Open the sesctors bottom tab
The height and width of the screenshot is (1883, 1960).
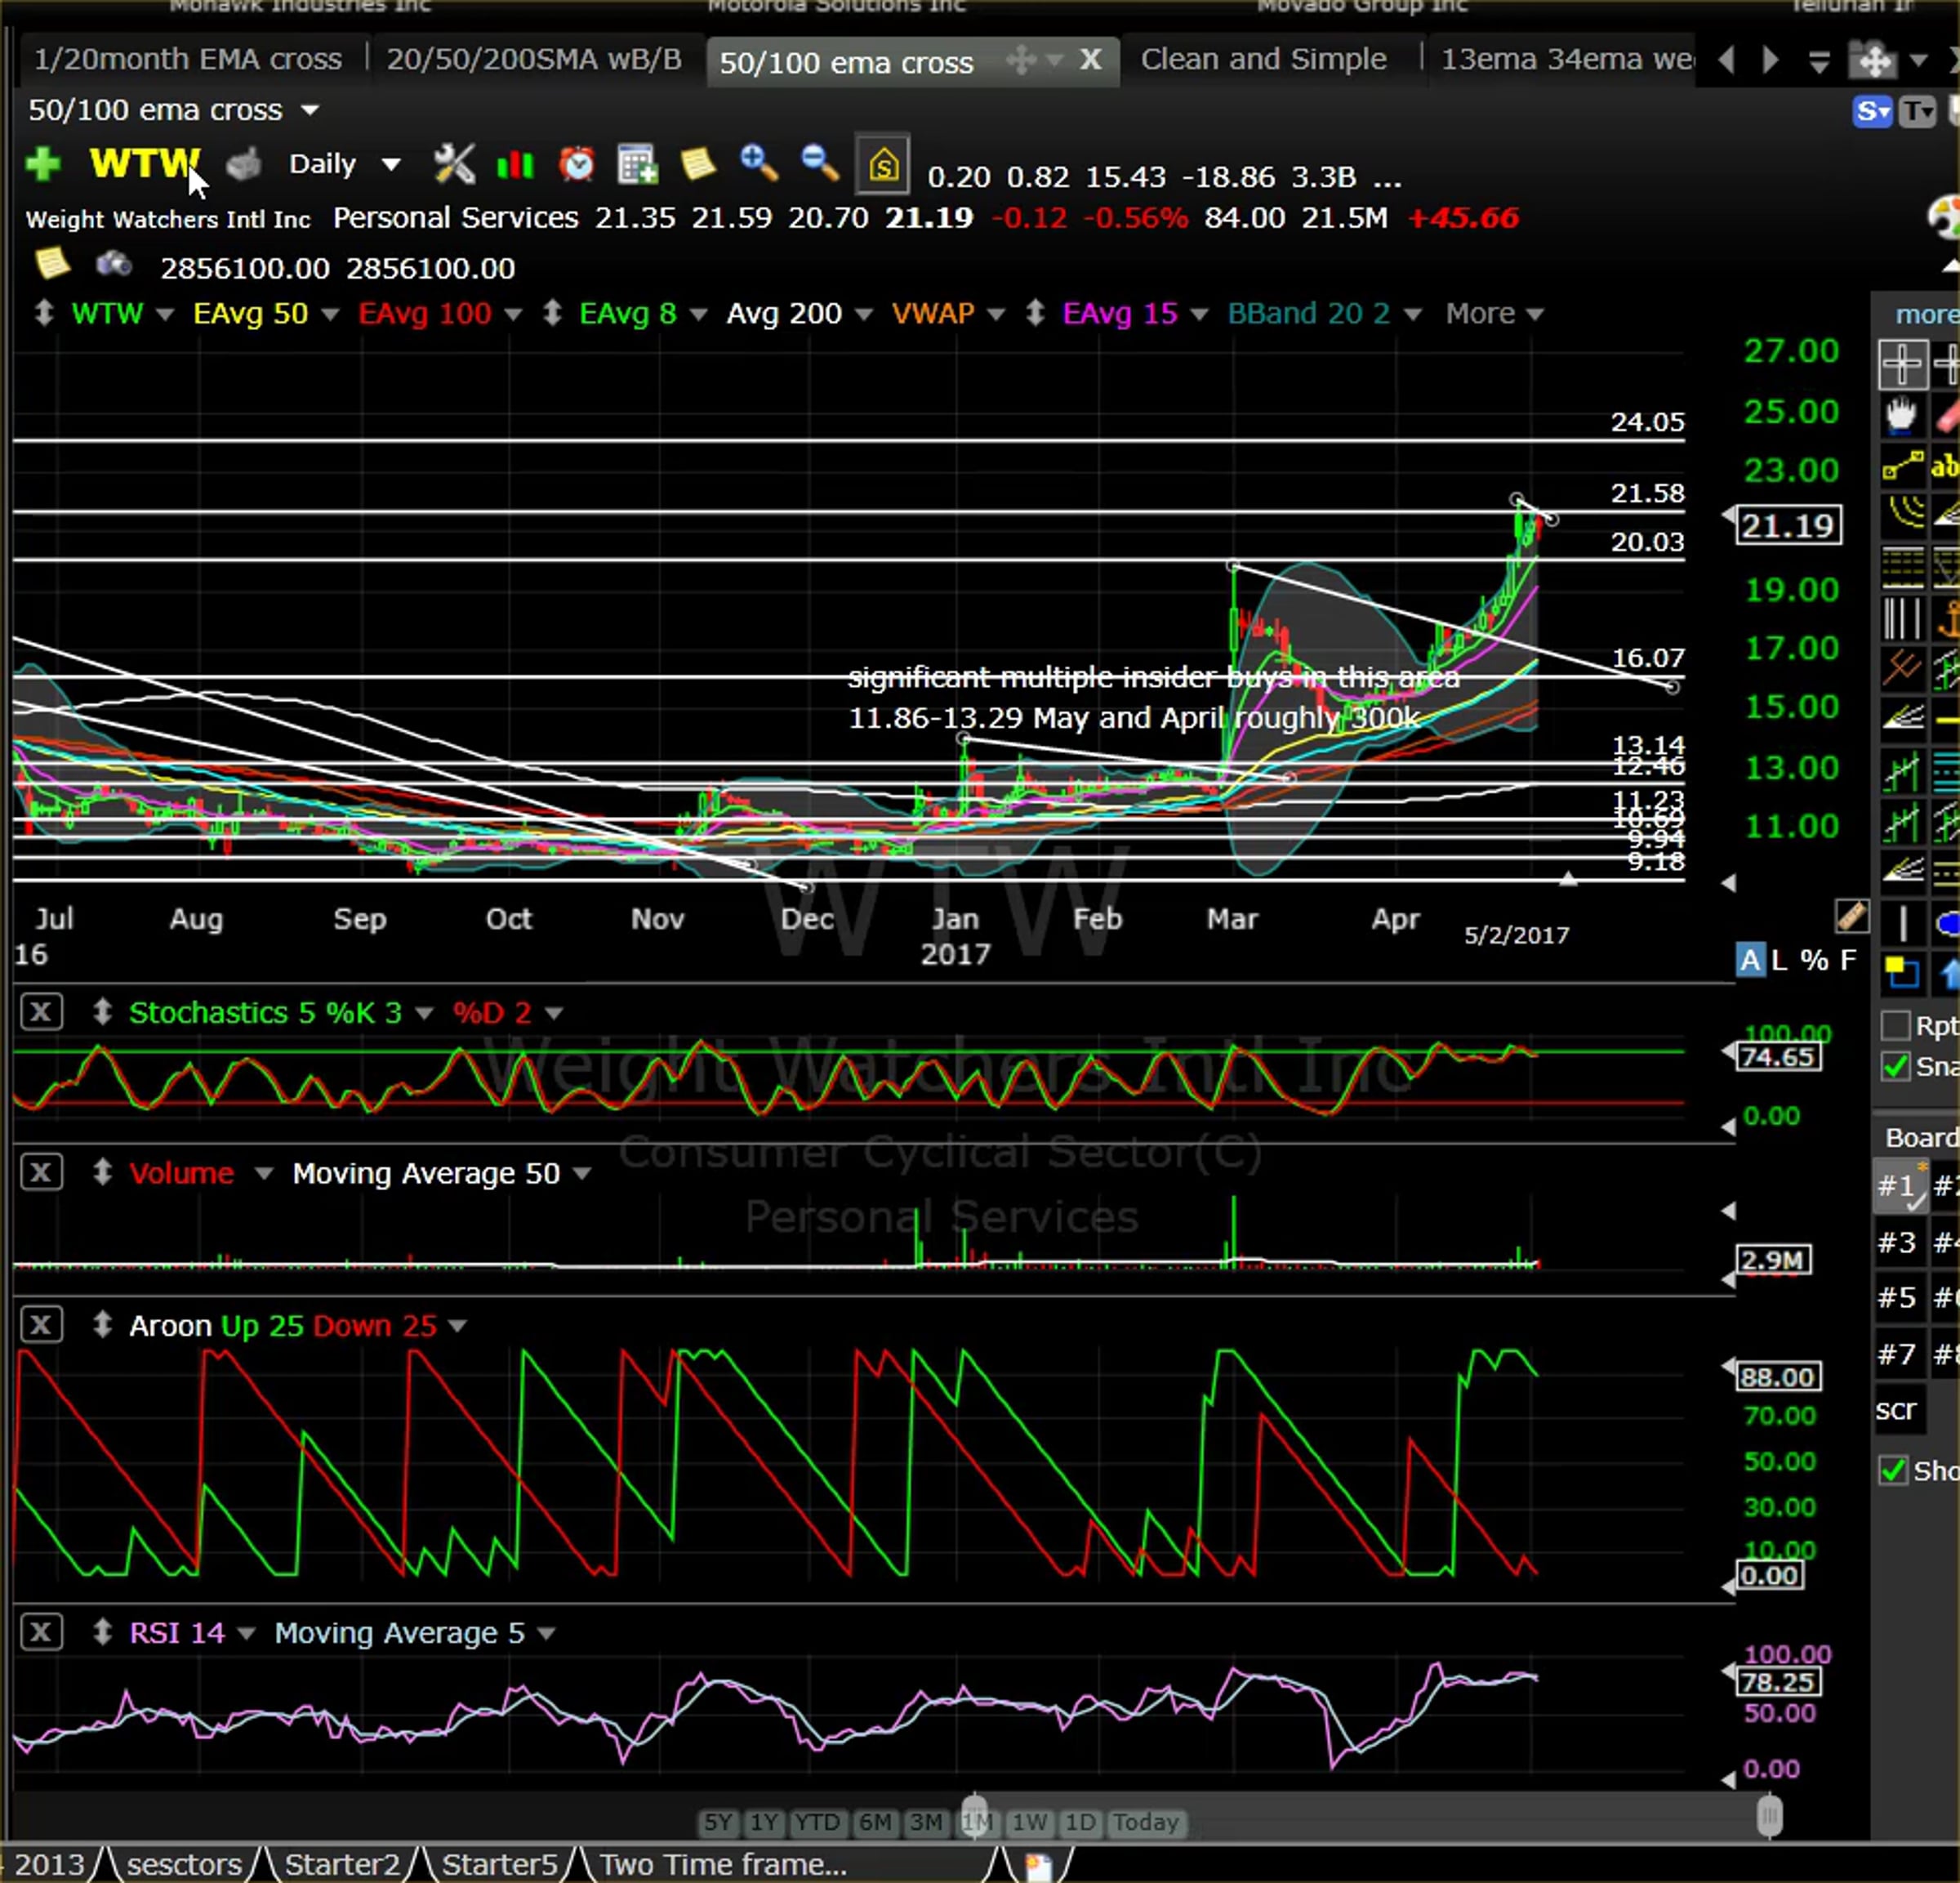pyautogui.click(x=184, y=1864)
